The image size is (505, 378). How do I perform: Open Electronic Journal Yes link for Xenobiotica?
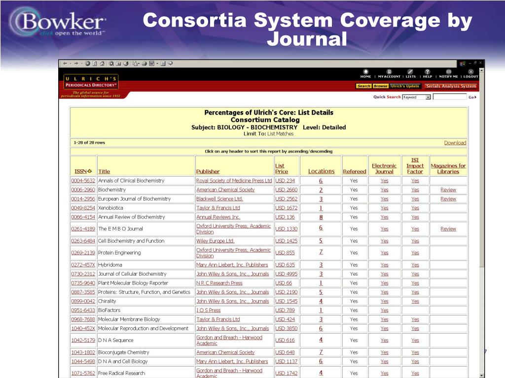pyautogui.click(x=384, y=208)
